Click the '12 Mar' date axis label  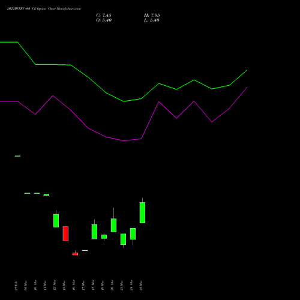55,285
